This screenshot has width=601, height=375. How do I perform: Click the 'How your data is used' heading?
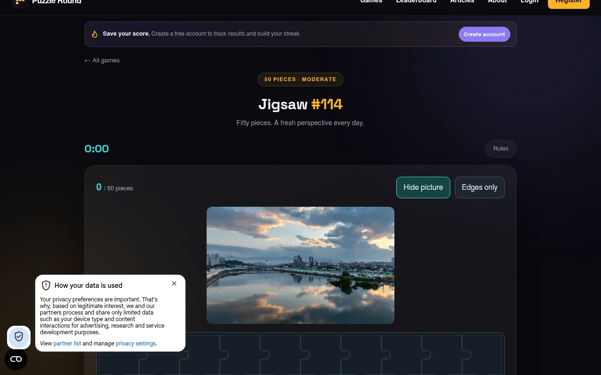tap(88, 285)
